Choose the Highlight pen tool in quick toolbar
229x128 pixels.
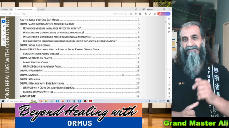click(x=4, y=30)
